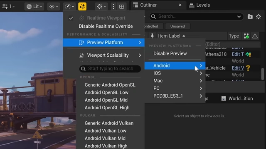Switch to the World Partition tab
This screenshot has height=149, width=266.
[237, 99]
